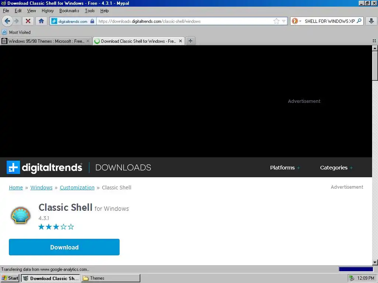Click the page scrollbar down arrow
Viewport: 378px width, 283px height.
(x=375, y=262)
